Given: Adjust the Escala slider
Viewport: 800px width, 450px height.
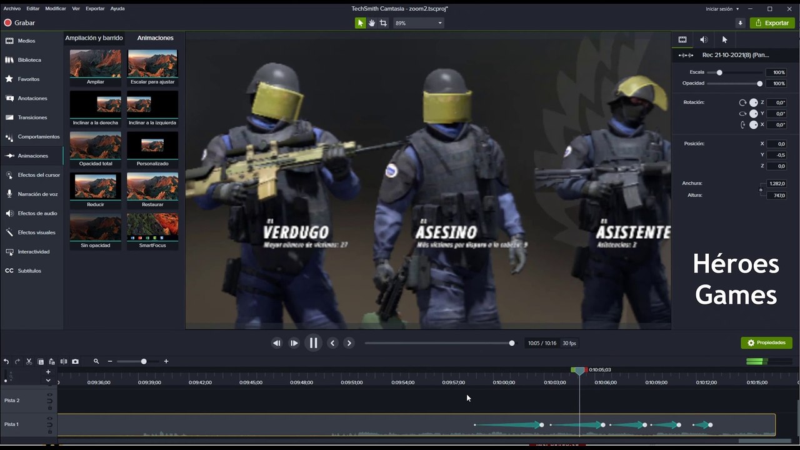Looking at the screenshot, I should [x=719, y=72].
